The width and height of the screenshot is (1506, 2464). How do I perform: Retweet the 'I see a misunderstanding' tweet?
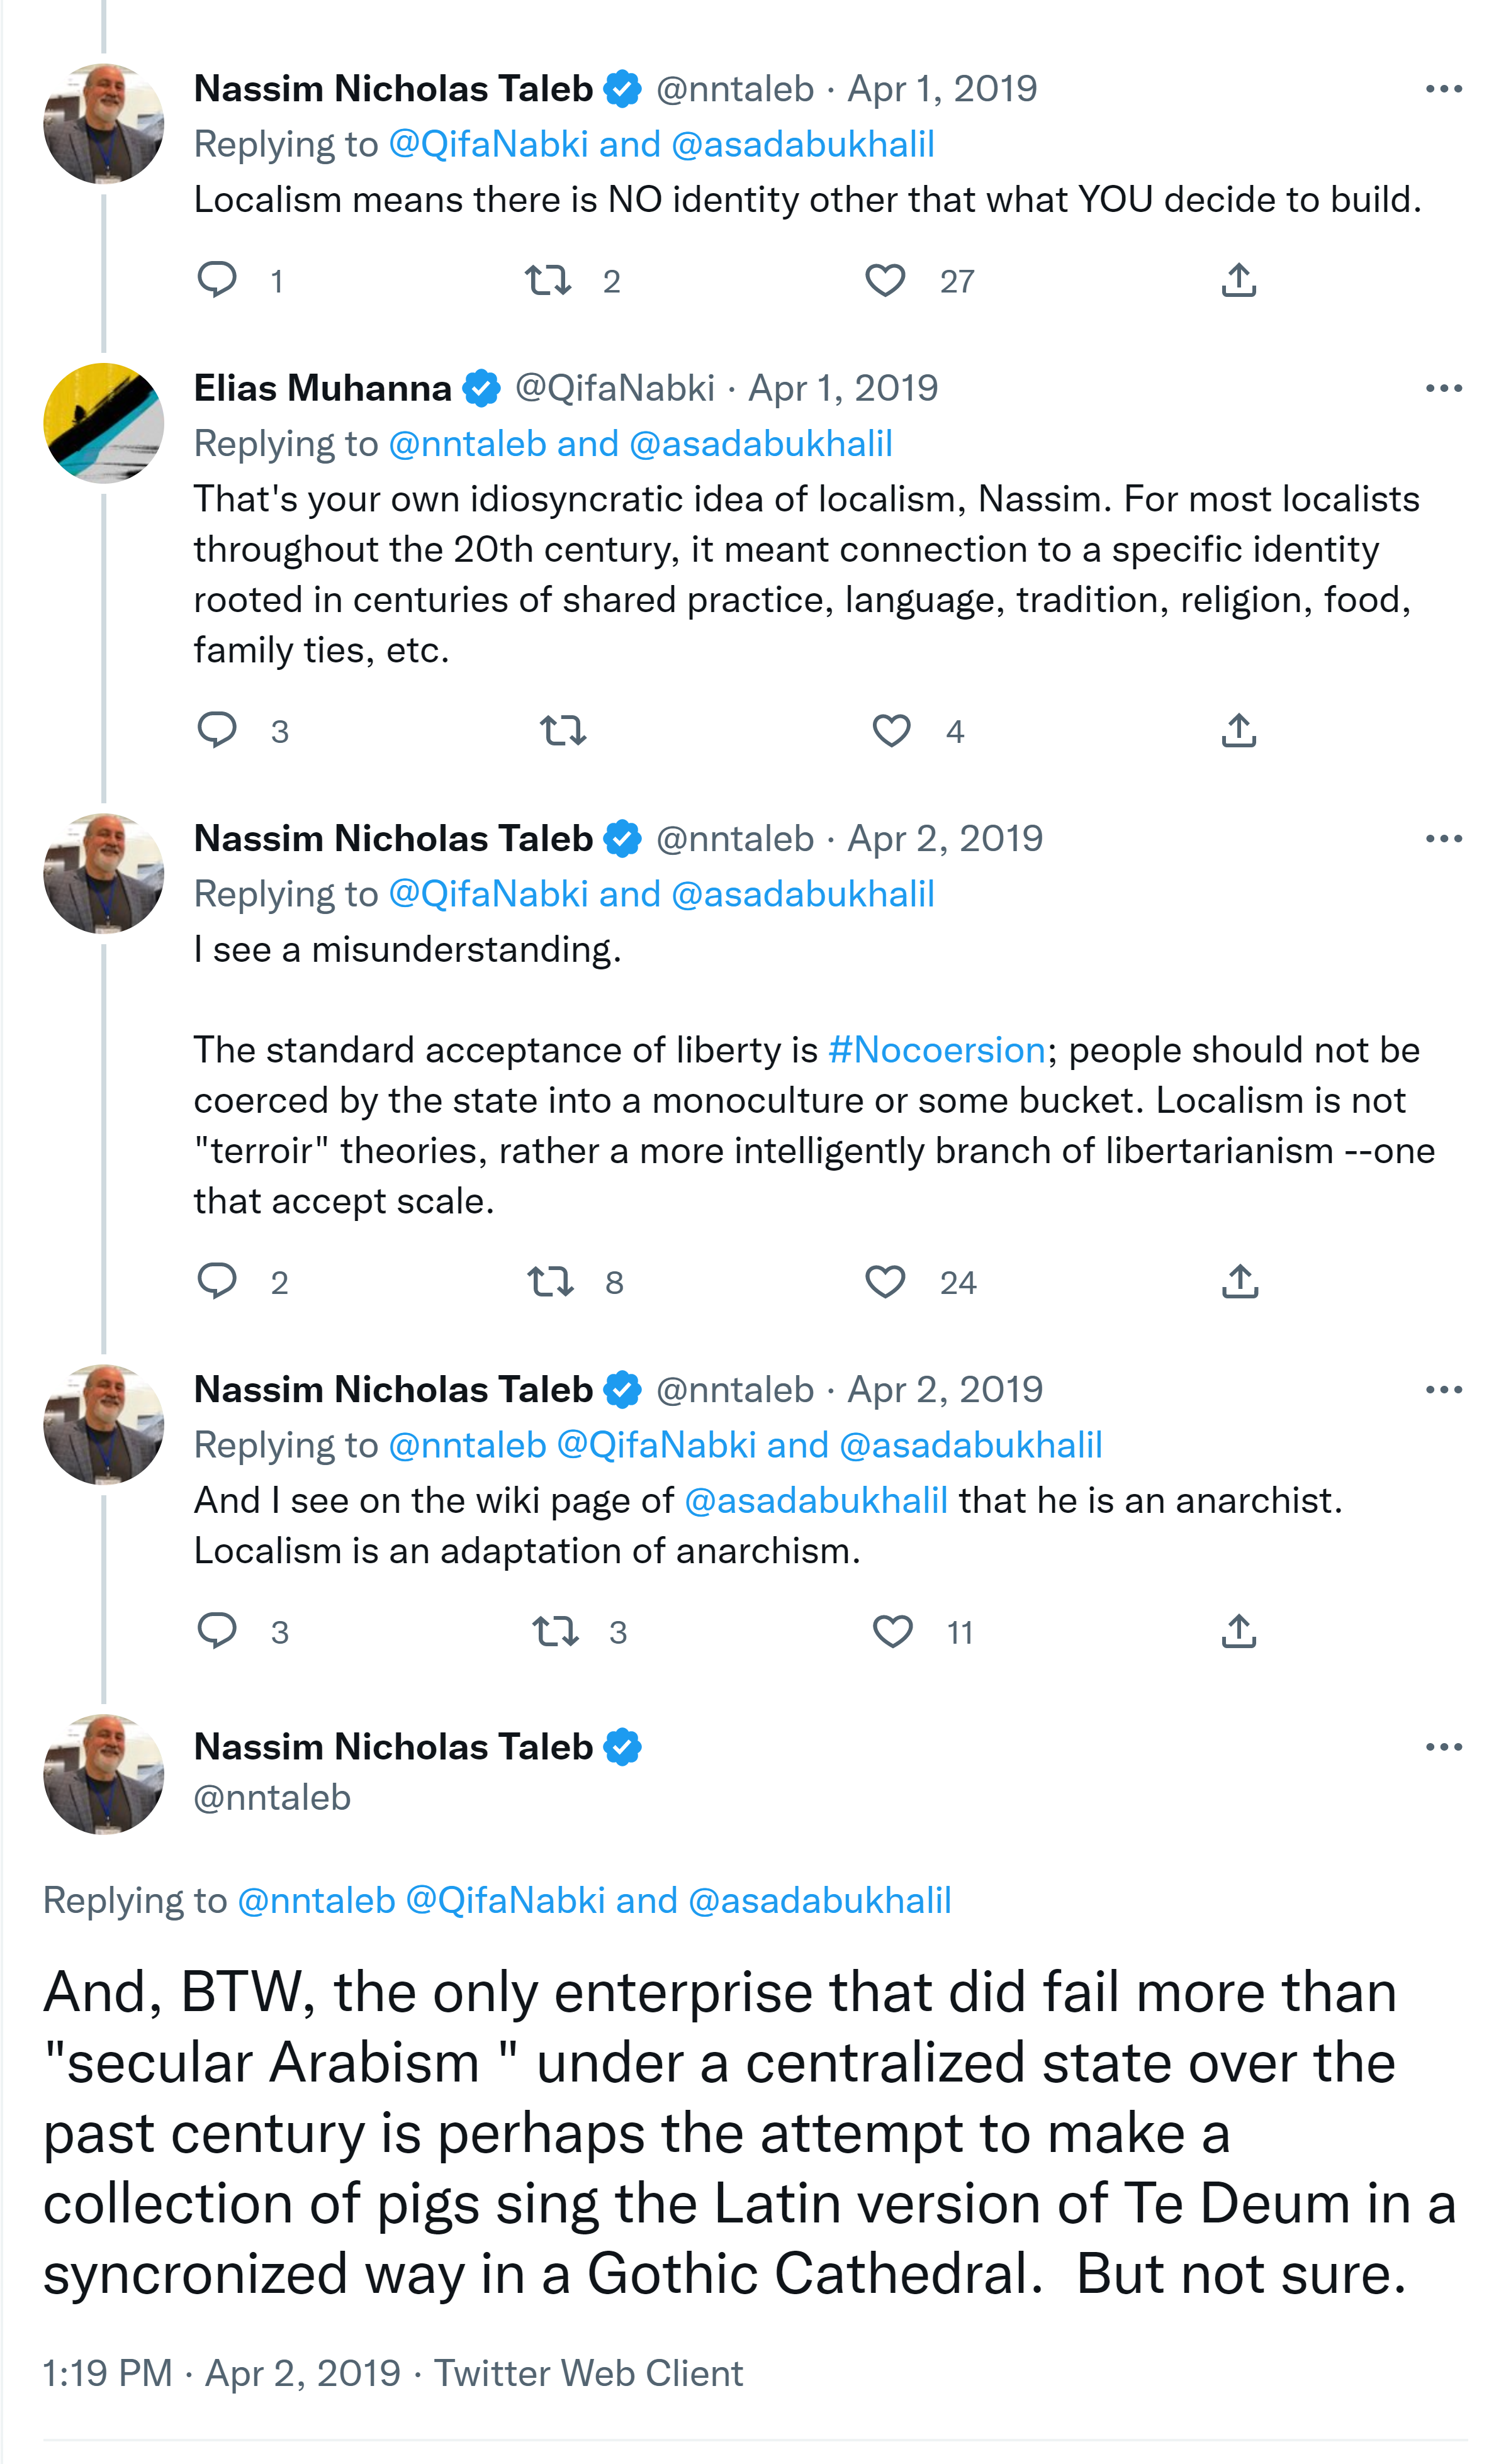(551, 1281)
